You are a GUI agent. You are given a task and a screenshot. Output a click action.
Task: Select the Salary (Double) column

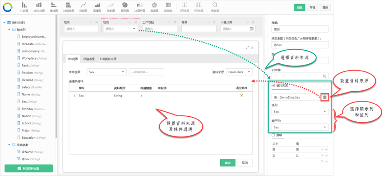[32, 87]
